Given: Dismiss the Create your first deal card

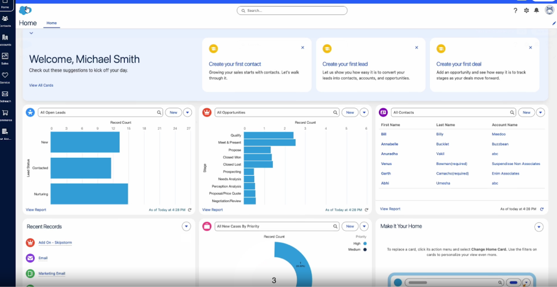Looking at the screenshot, I should coord(531,47).
